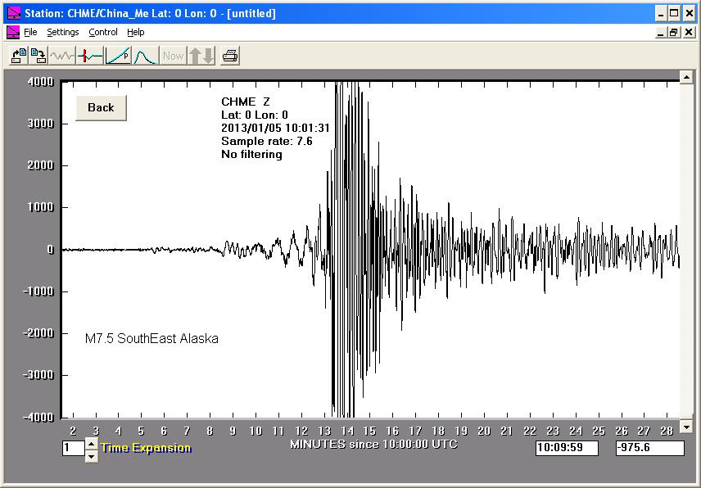Click the bell-curve spectrum icon

click(145, 56)
